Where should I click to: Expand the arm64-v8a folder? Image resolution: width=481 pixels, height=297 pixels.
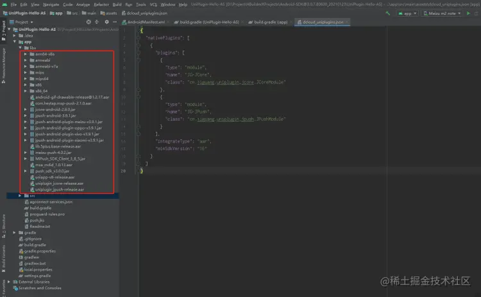(26, 54)
